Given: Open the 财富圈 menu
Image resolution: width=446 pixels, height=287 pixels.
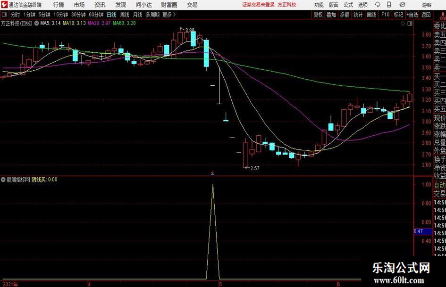Looking at the screenshot, I should pos(169,5).
